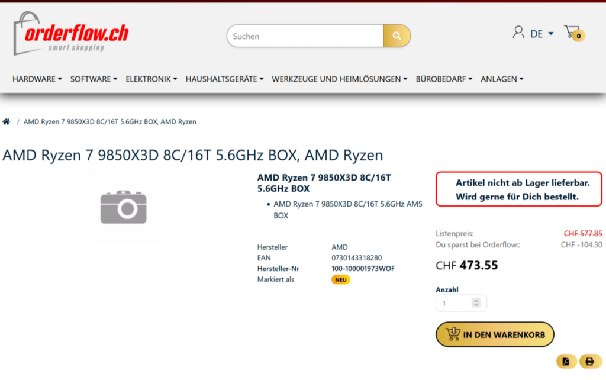Screen dimensions: 606x380
Task: Click the user account icon
Action: [x=518, y=33]
